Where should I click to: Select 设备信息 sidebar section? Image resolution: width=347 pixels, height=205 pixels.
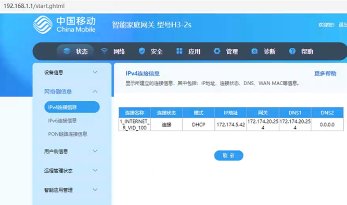coord(54,72)
